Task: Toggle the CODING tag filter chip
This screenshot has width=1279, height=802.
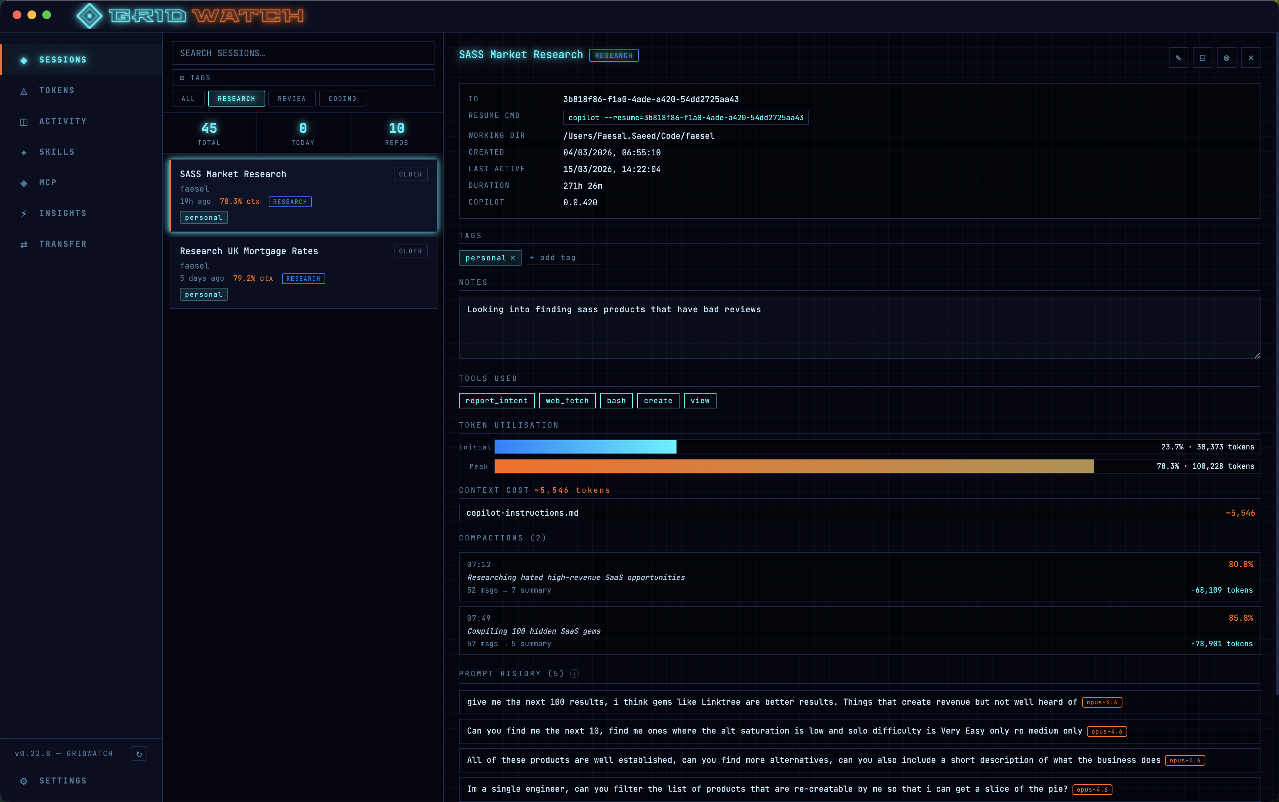Action: (x=342, y=99)
